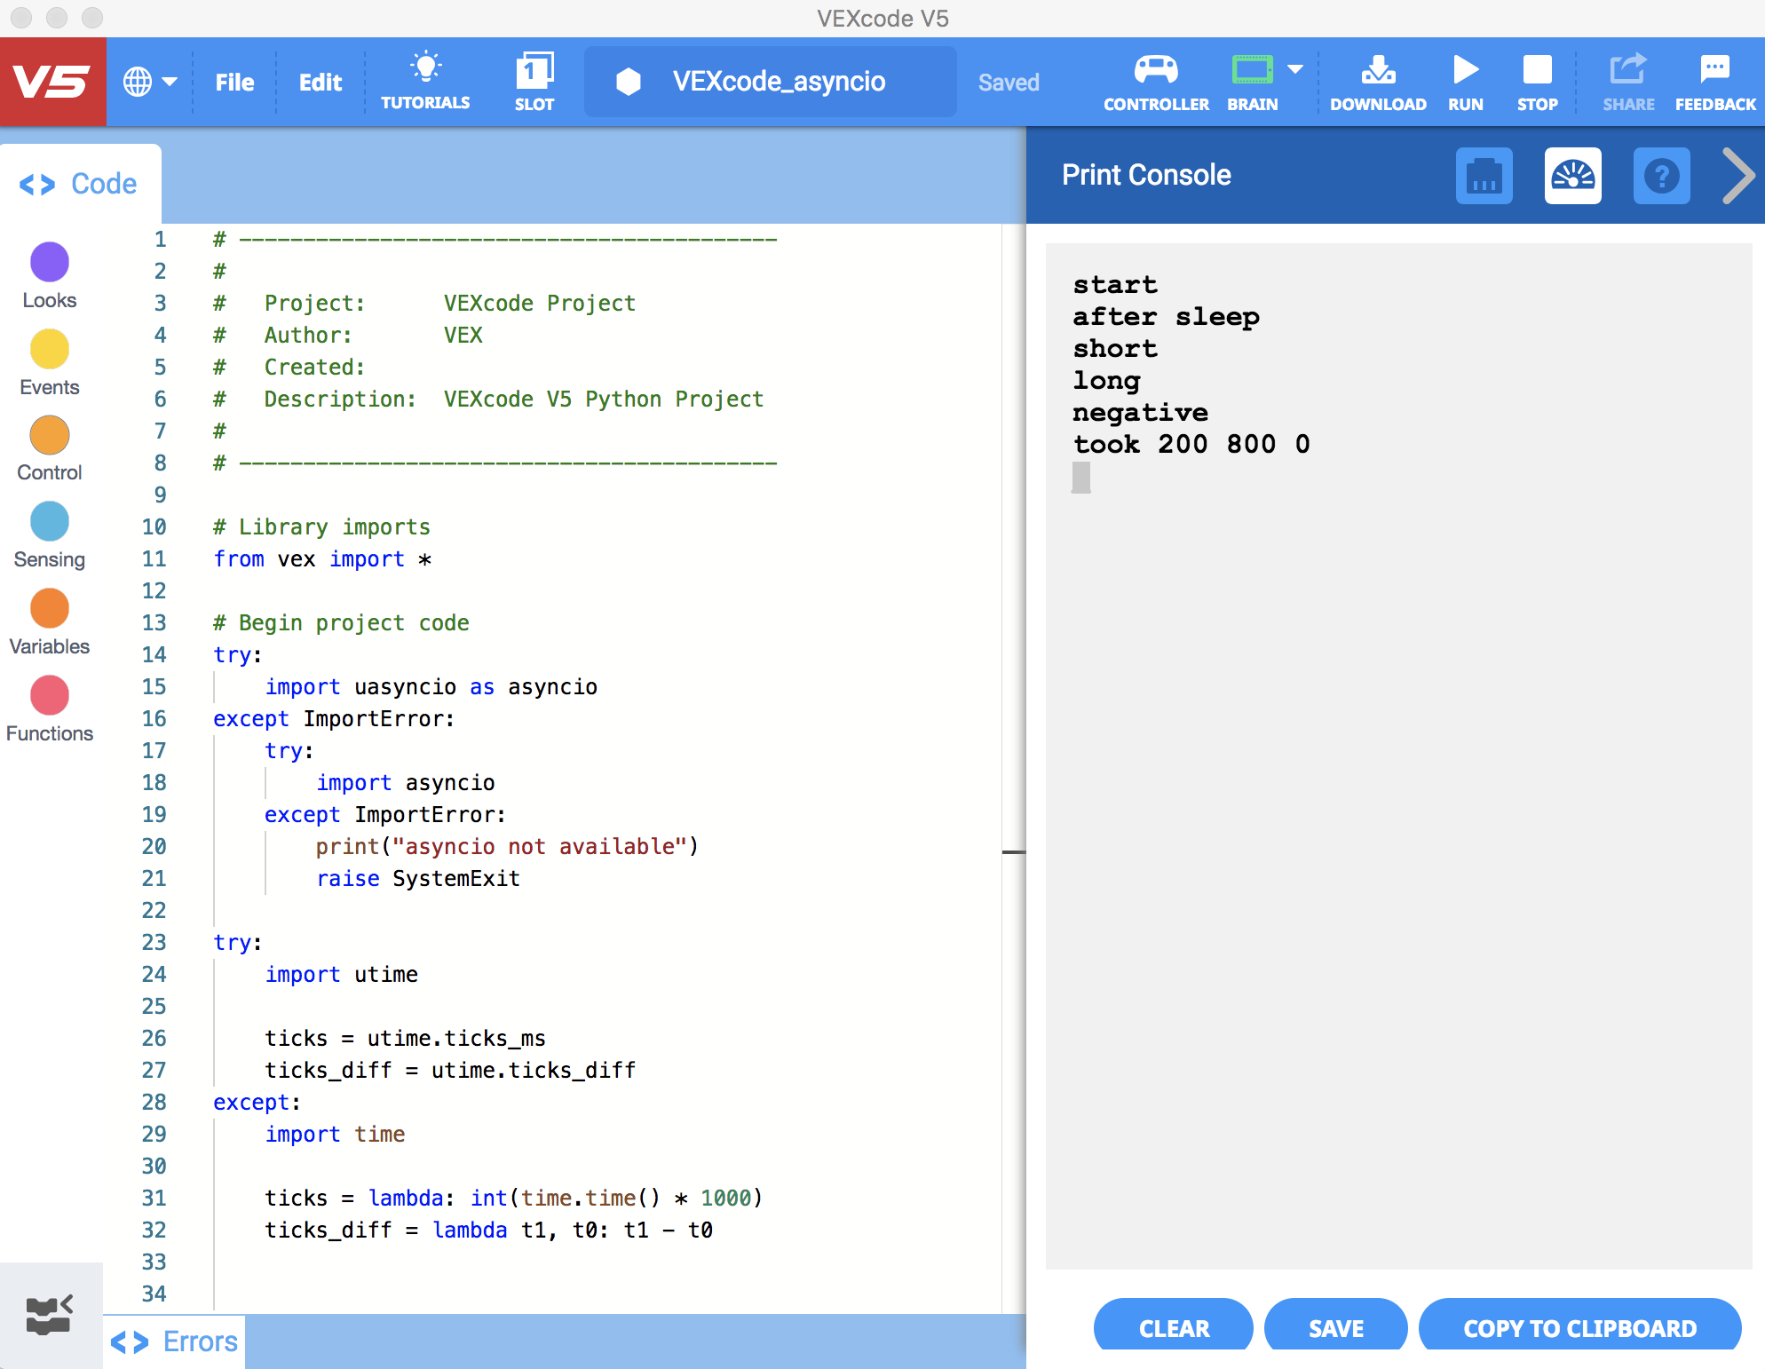Open the Feedback icon
Viewport: 1765px width, 1369px height.
pyautogui.click(x=1715, y=82)
